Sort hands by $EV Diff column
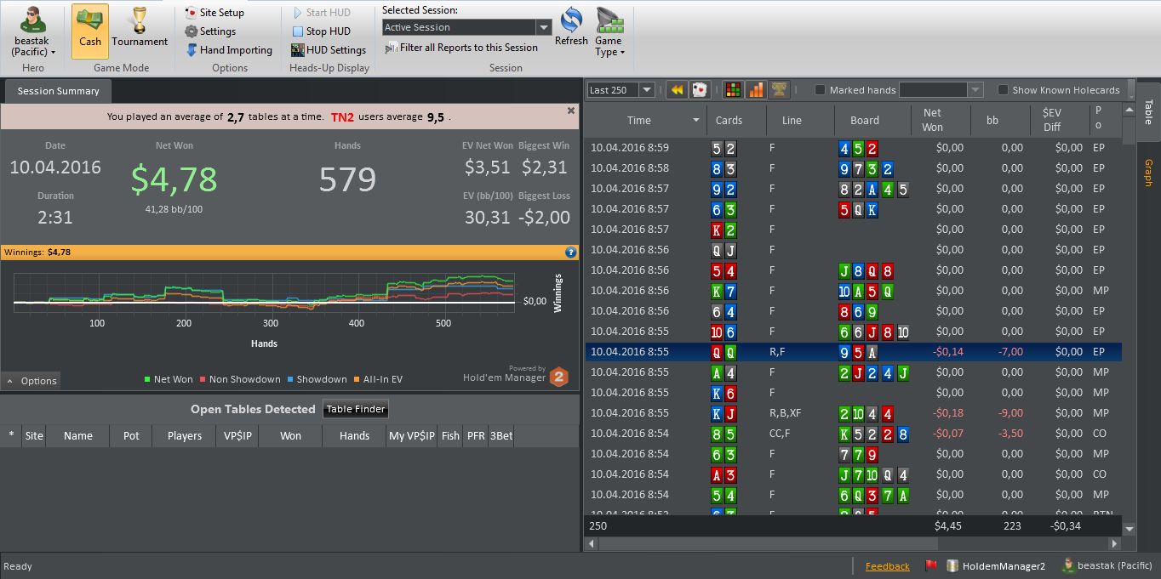Viewport: 1161px width, 579px height. click(x=1051, y=120)
